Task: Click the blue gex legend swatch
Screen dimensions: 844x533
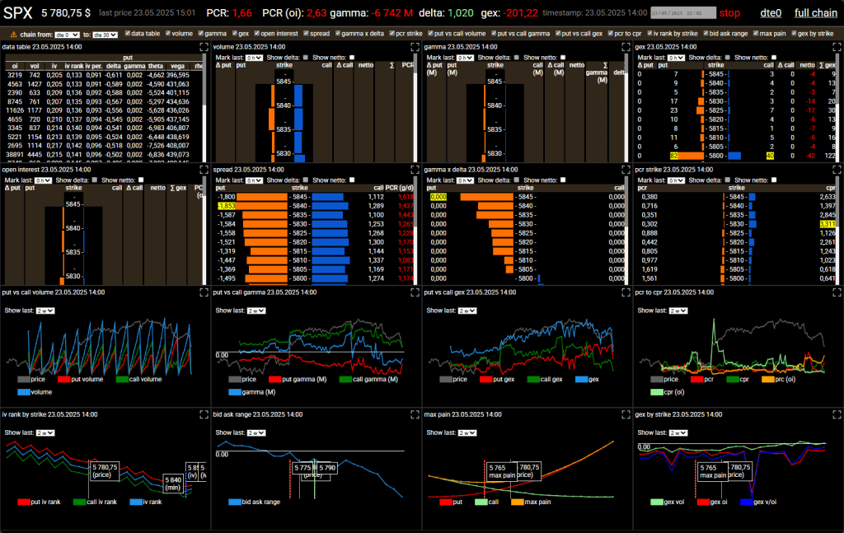Action: click(581, 380)
